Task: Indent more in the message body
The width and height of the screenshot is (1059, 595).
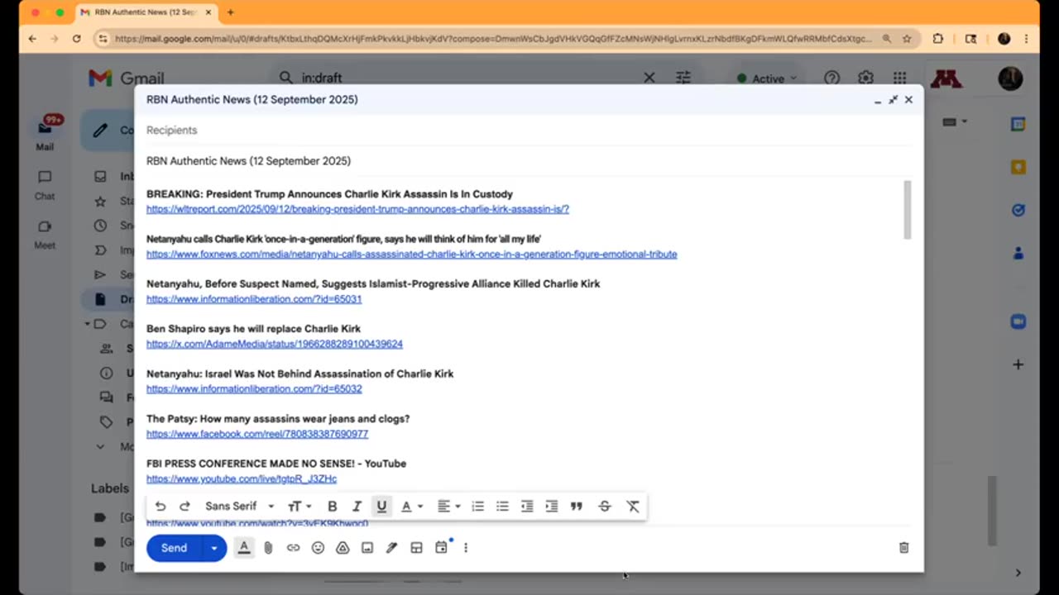Action: pos(552,507)
